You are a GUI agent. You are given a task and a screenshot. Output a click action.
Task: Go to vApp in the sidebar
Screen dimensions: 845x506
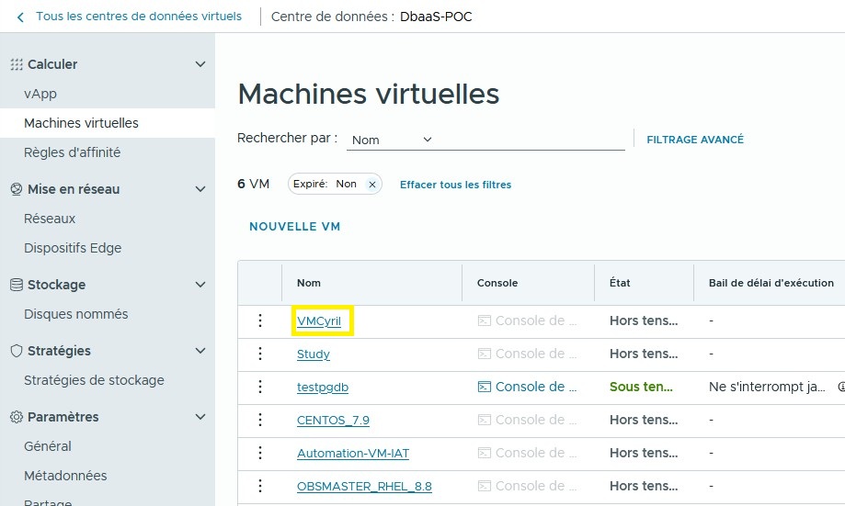pos(40,94)
